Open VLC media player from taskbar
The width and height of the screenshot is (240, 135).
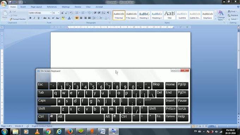(x=37, y=131)
